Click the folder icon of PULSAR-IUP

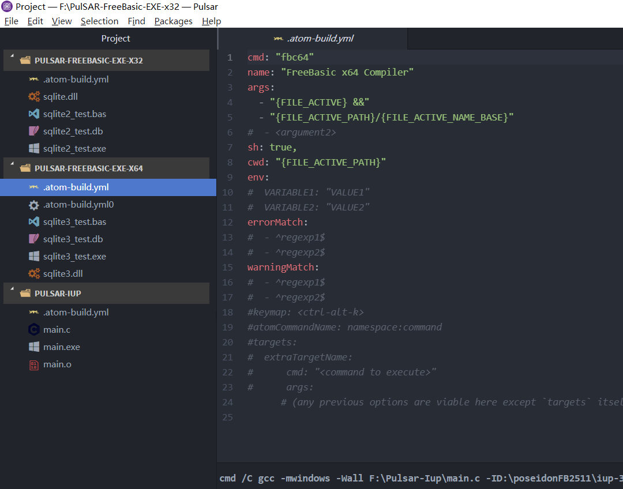point(25,294)
